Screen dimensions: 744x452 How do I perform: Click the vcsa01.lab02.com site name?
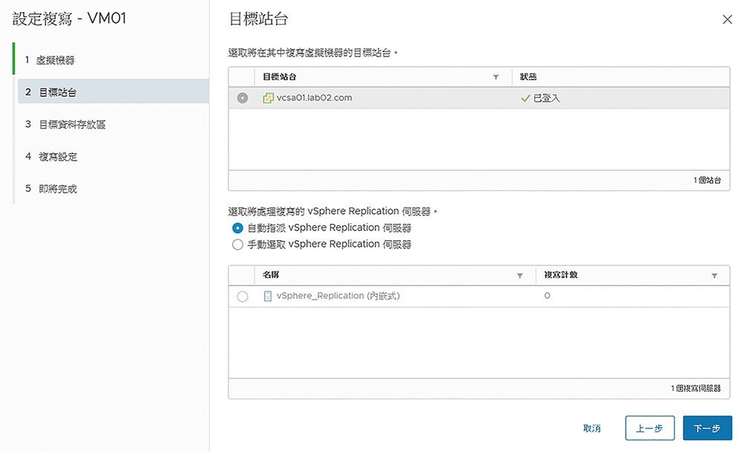(314, 97)
